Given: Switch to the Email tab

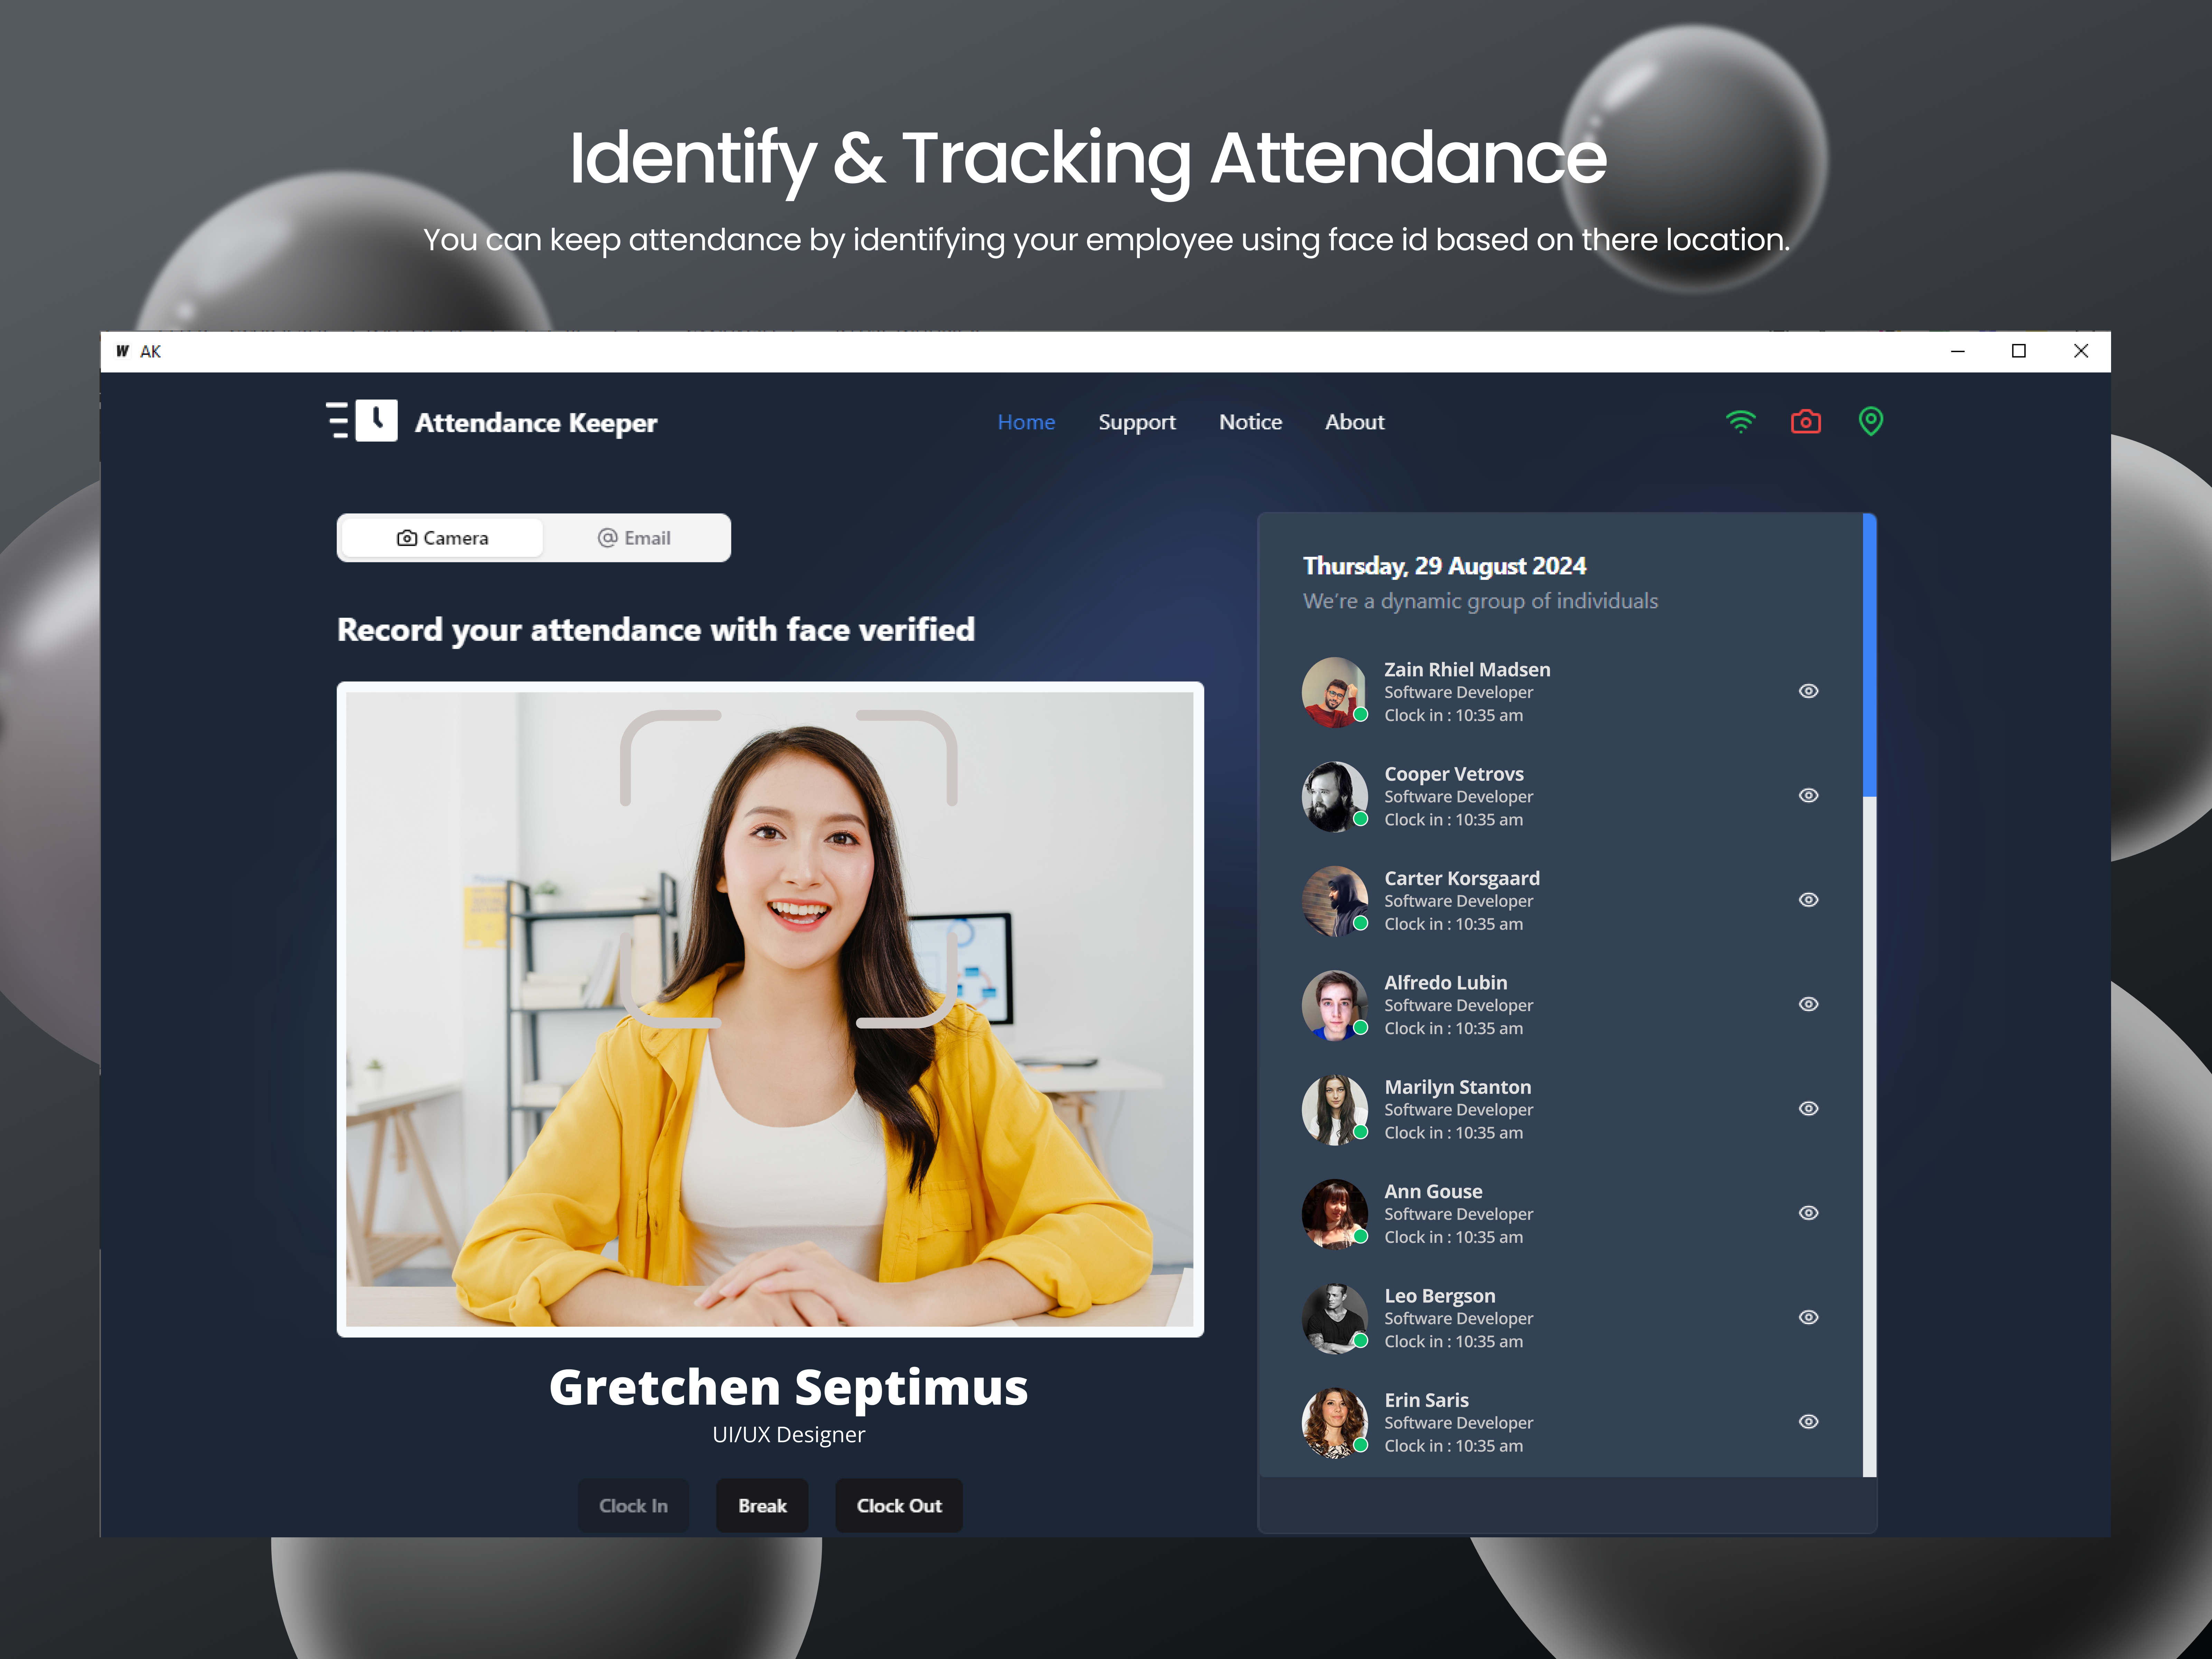Looking at the screenshot, I should click(x=634, y=538).
